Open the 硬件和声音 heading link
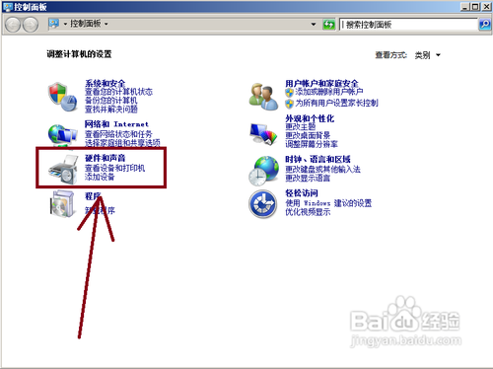493x369 pixels. tap(106, 158)
